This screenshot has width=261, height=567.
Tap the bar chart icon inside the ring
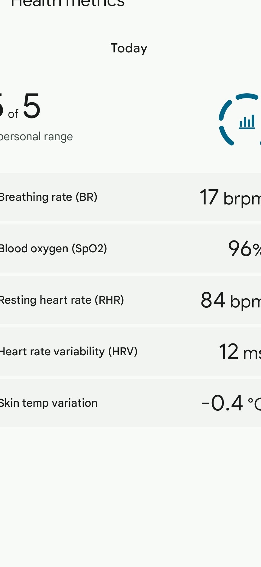247,122
